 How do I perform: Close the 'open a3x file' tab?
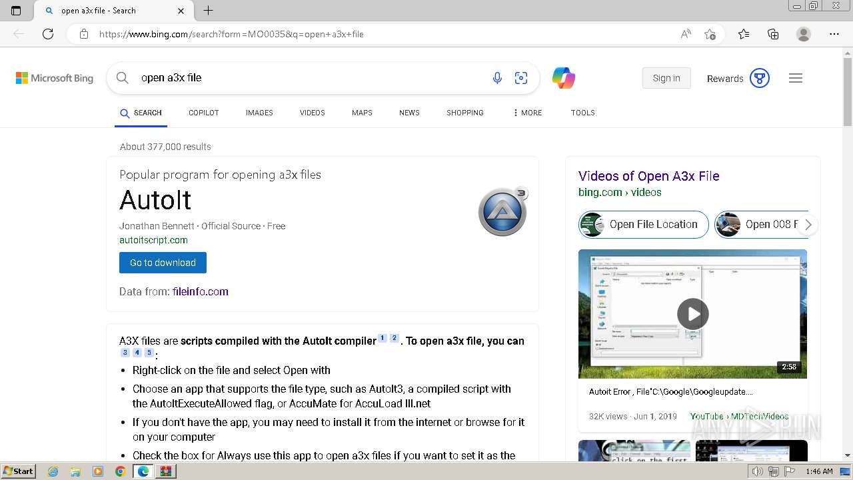tap(181, 11)
